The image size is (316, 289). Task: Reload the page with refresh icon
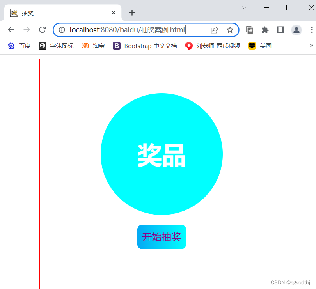click(42, 30)
